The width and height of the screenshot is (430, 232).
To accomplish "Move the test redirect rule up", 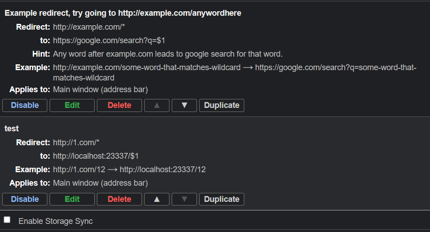I will coord(157,199).
